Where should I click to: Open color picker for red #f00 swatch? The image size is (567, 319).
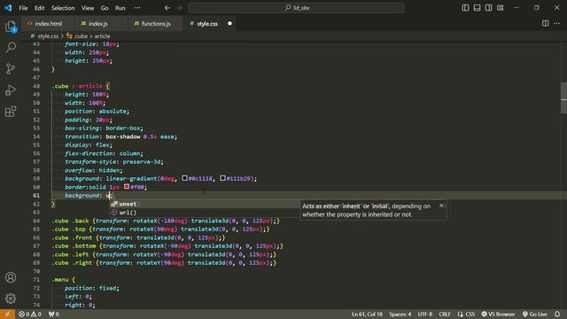coord(127,186)
